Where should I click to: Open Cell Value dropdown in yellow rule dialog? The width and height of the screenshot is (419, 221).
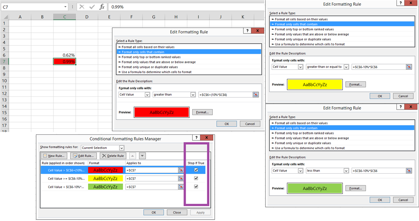(300, 67)
